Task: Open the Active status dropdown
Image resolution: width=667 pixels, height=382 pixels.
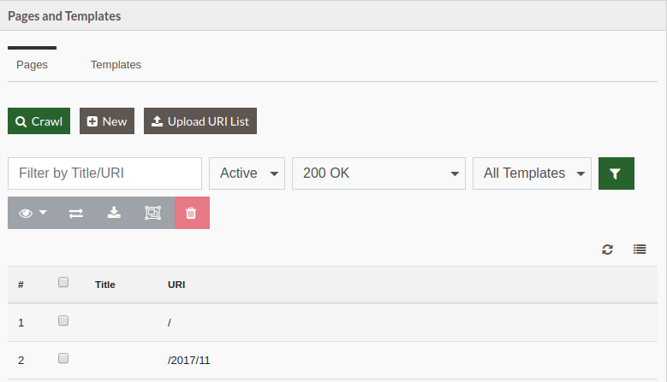Action: (247, 173)
